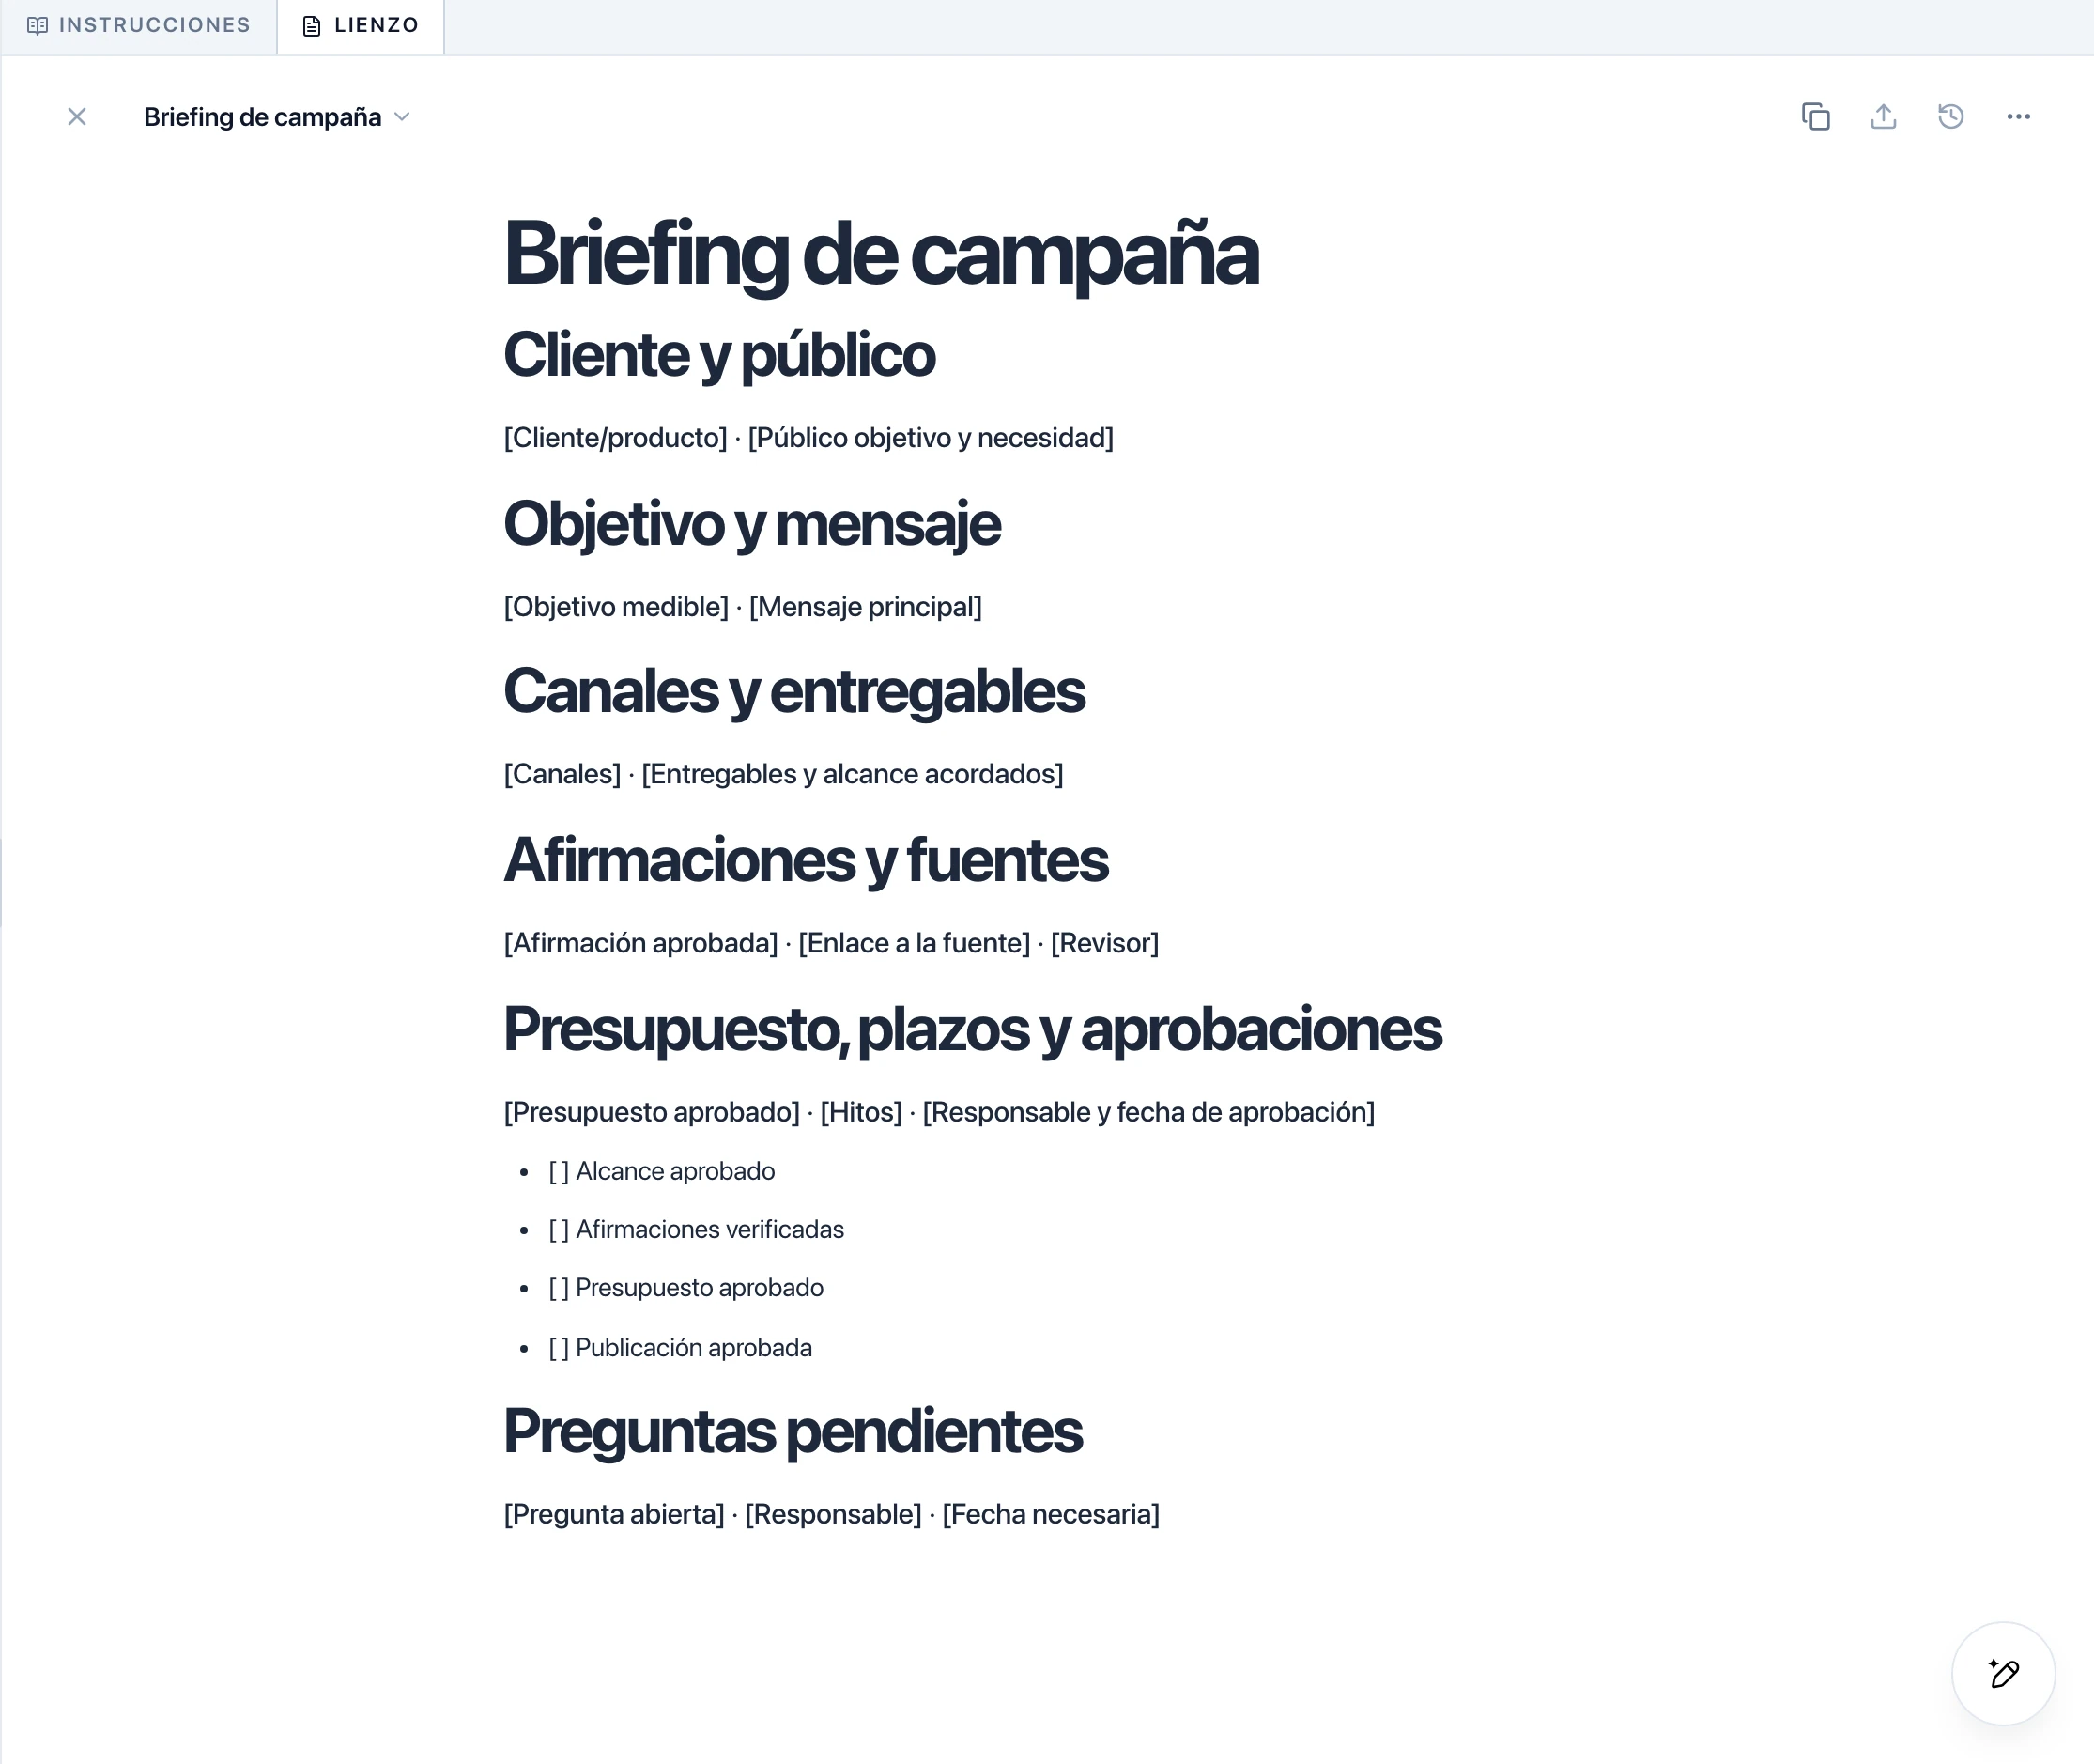Screen dimensions: 2094x1764
Task: Copy canvas content with the copy icon
Action: [x=1815, y=117]
